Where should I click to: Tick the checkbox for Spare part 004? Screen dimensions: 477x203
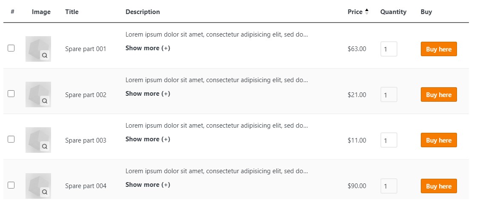11,185
